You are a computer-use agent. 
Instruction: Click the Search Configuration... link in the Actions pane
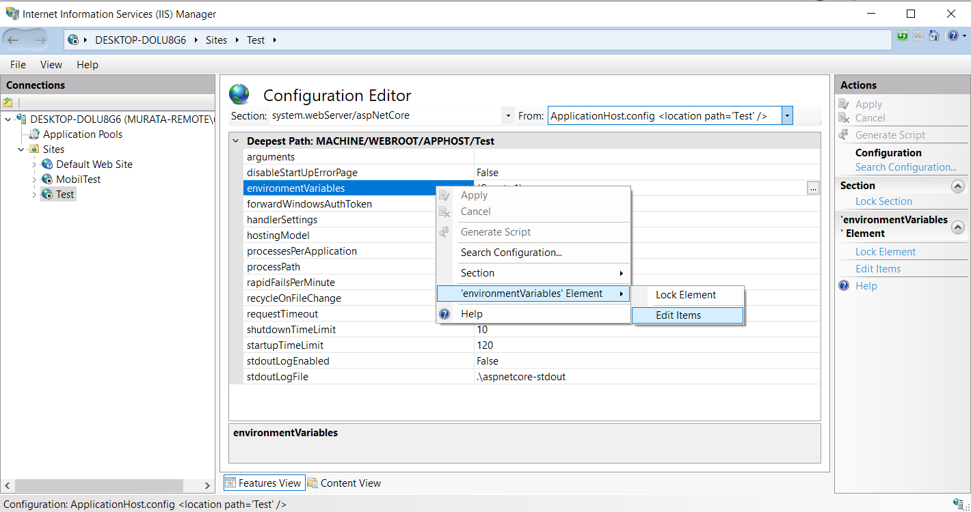point(906,167)
